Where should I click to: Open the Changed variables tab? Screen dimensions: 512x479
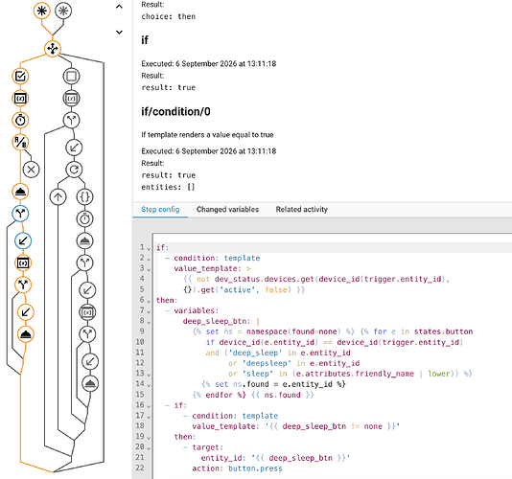pyautogui.click(x=227, y=210)
